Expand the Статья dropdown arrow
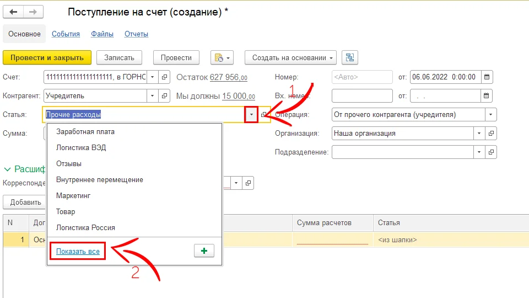 [251, 114]
